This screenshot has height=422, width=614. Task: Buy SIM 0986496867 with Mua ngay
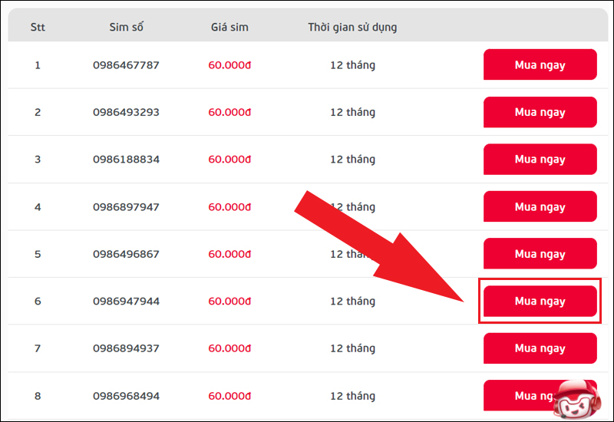point(540,254)
